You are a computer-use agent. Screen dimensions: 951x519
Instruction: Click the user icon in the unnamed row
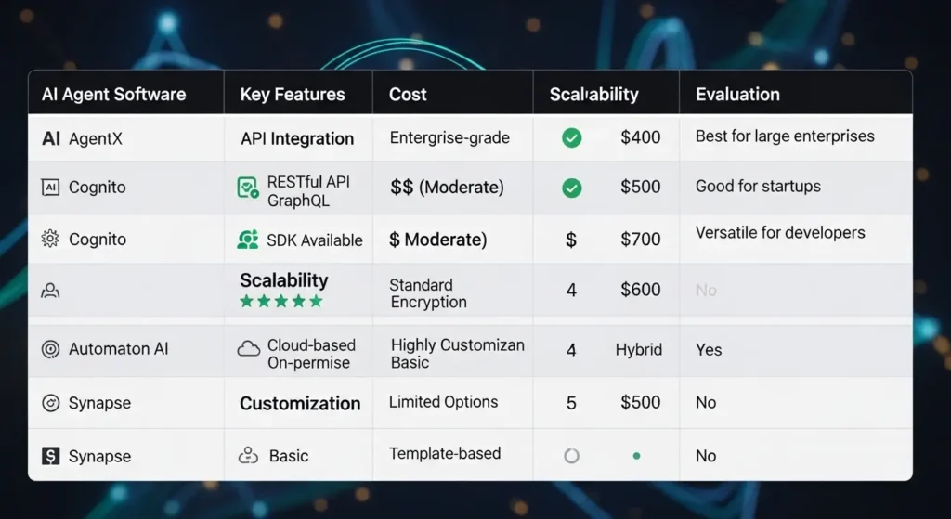(x=51, y=291)
